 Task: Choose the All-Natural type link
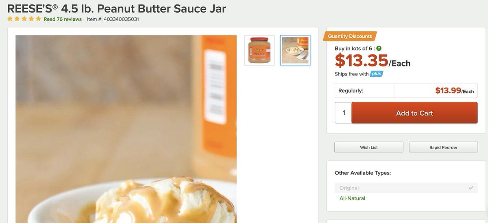coord(352,198)
